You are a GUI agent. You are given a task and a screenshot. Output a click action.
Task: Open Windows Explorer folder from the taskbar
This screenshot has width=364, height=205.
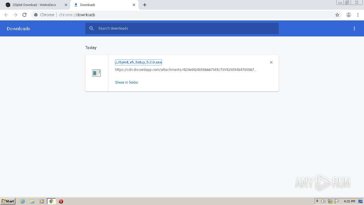pos(32,201)
